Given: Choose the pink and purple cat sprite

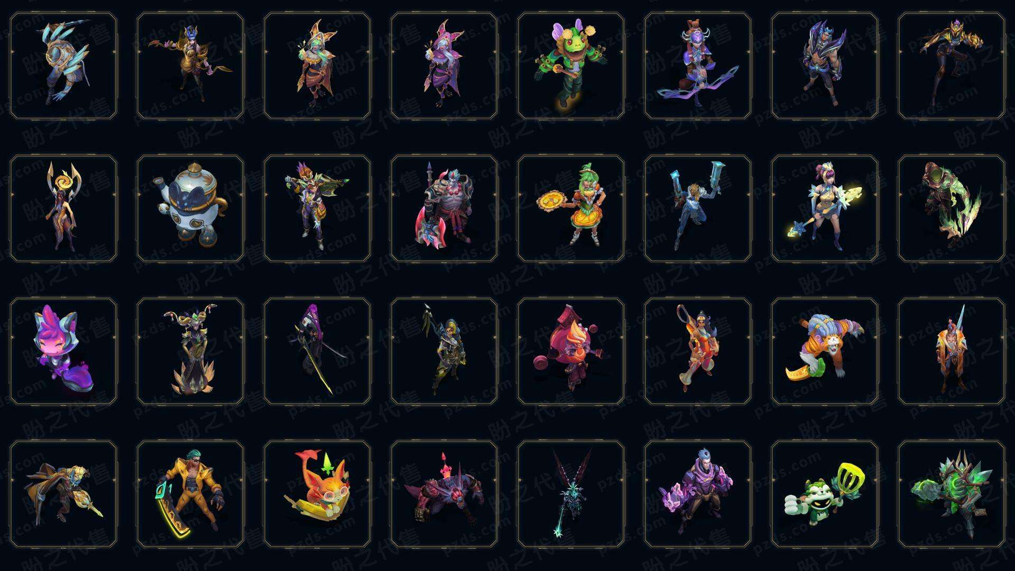Looking at the screenshot, I should (x=63, y=351).
